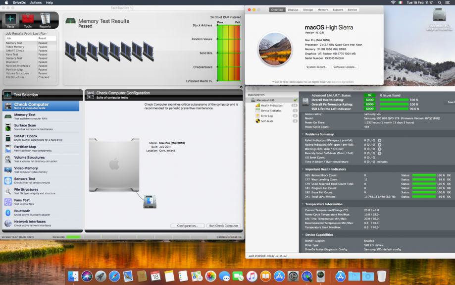
Task: Collapse the Temperature Information section
Action: coord(303,204)
